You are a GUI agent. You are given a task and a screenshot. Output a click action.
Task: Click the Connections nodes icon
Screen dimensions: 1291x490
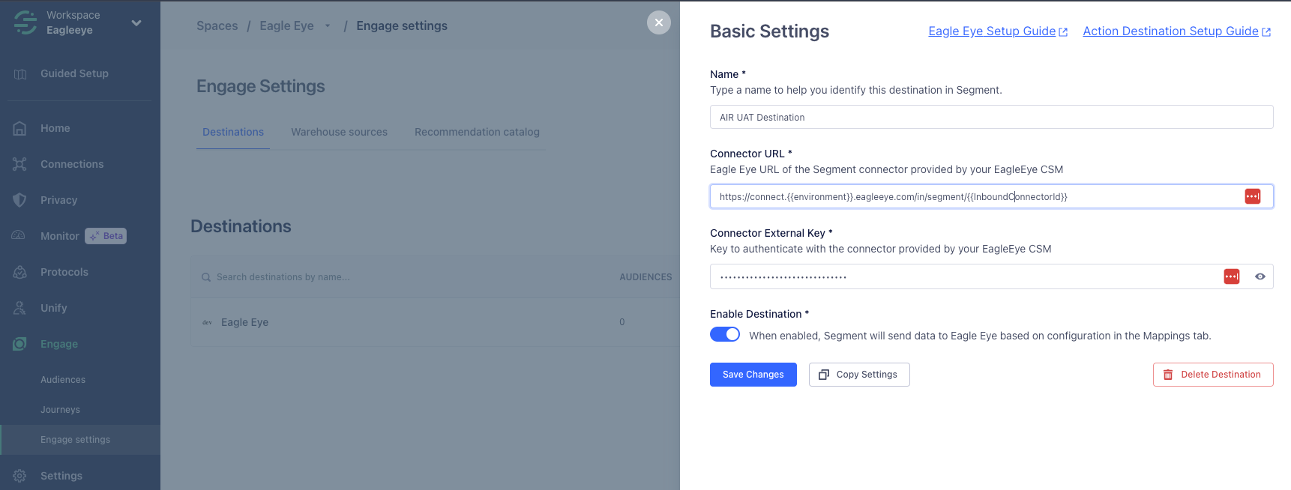[x=20, y=164]
